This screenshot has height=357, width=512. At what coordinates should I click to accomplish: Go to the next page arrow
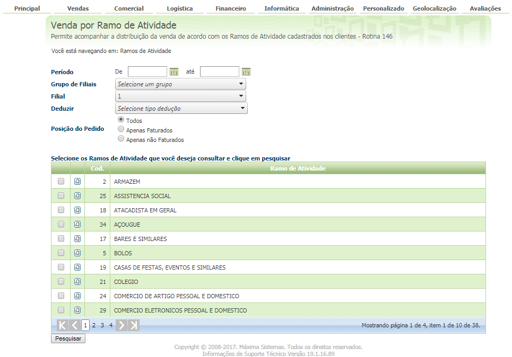(x=122, y=325)
